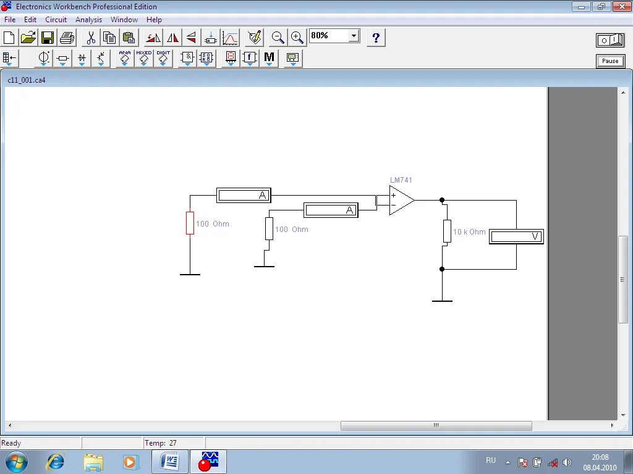Print the circuit

coord(67,38)
